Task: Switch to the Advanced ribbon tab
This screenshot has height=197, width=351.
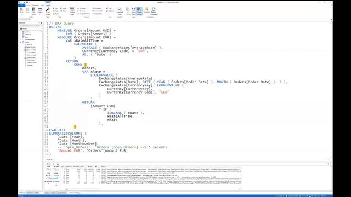Action: (x=36, y=5)
